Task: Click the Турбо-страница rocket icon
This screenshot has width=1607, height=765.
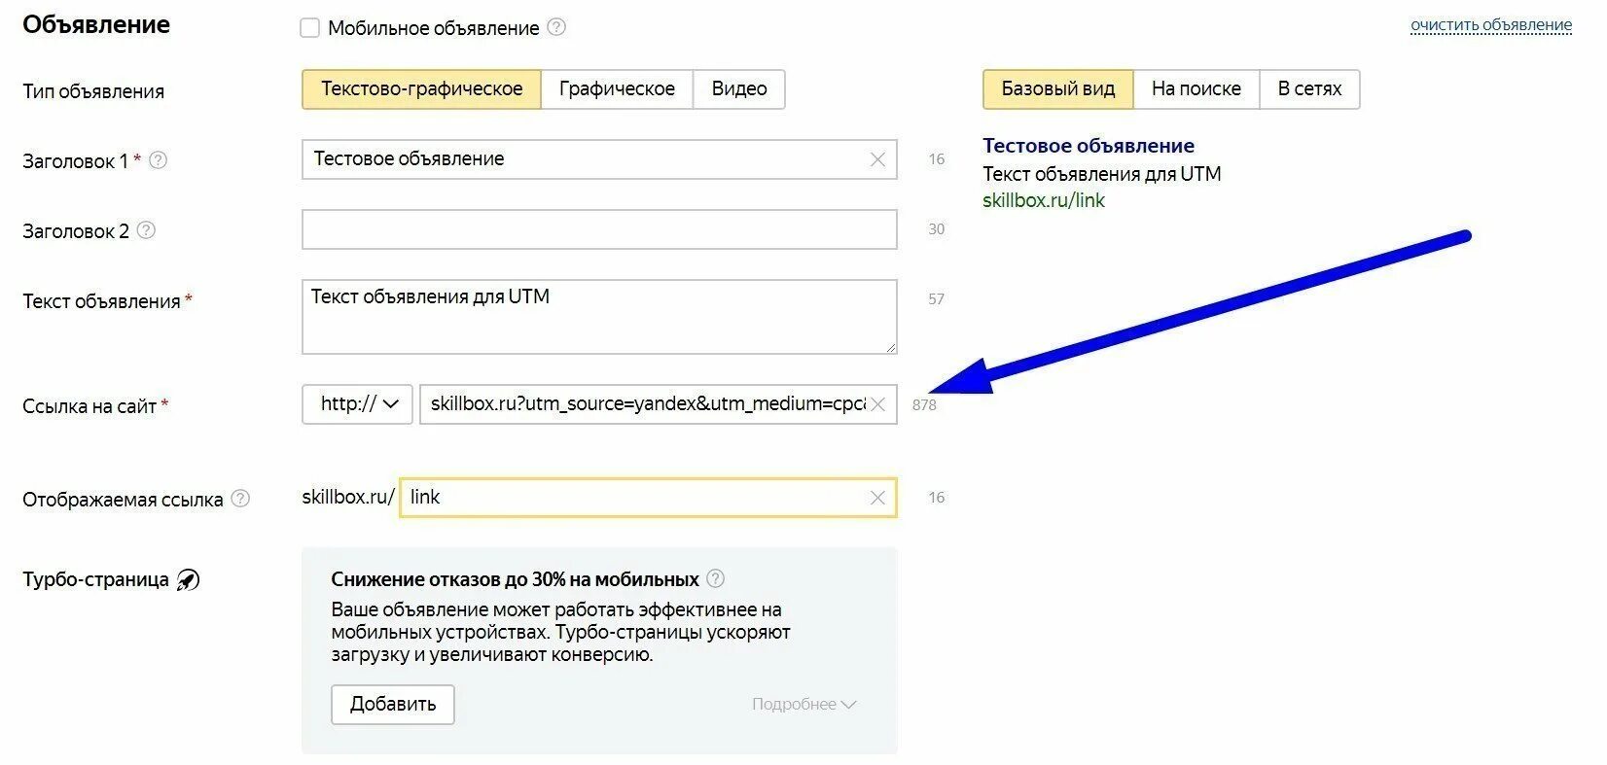Action: click(x=188, y=580)
